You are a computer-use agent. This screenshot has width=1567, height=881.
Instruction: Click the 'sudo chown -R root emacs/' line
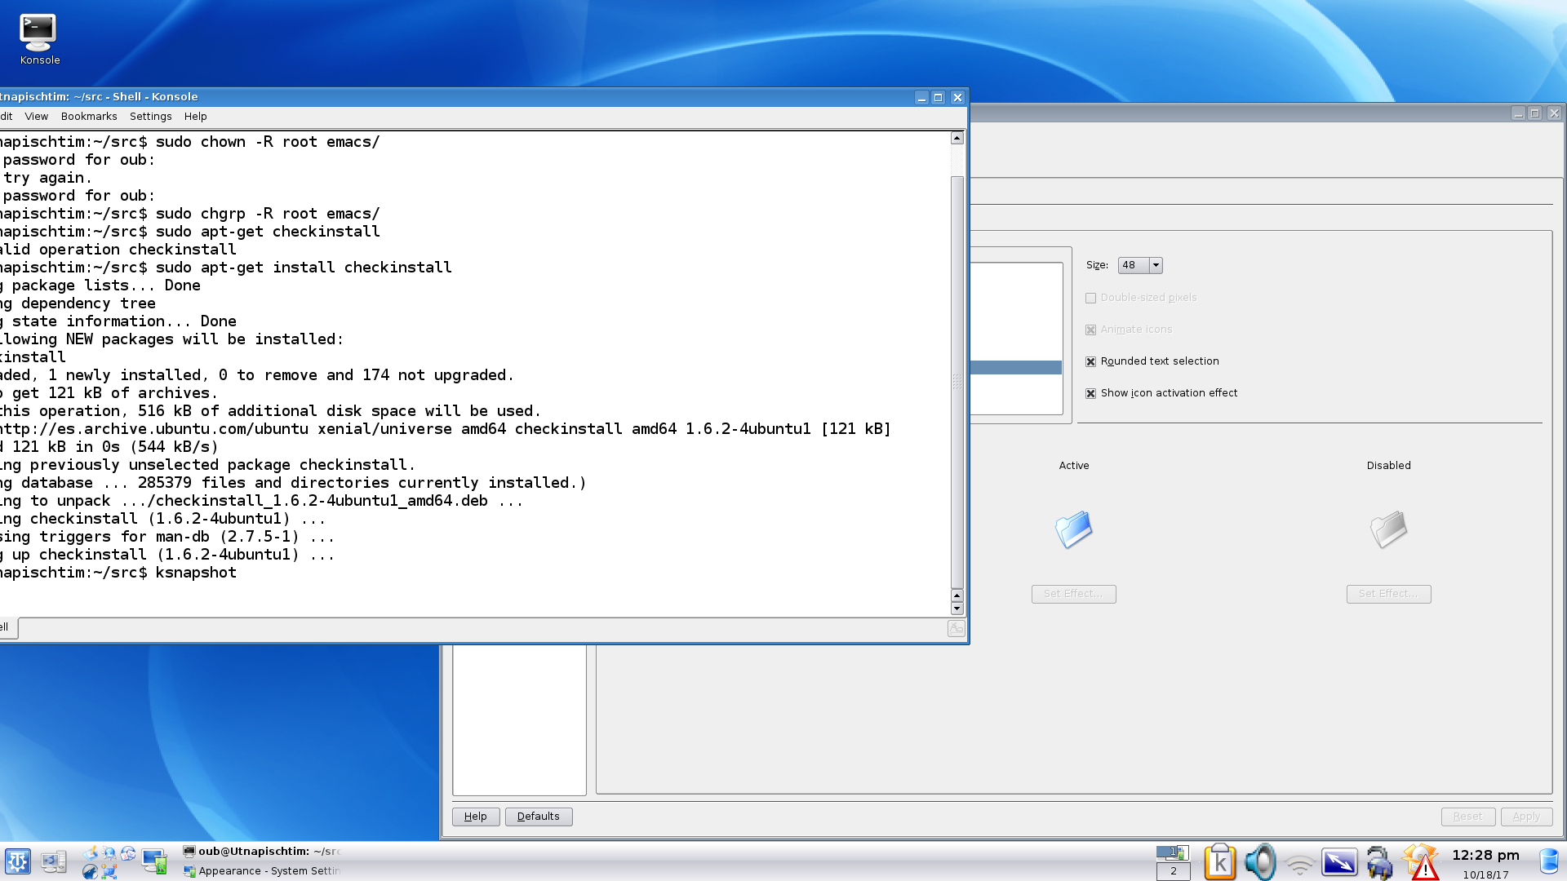268,142
